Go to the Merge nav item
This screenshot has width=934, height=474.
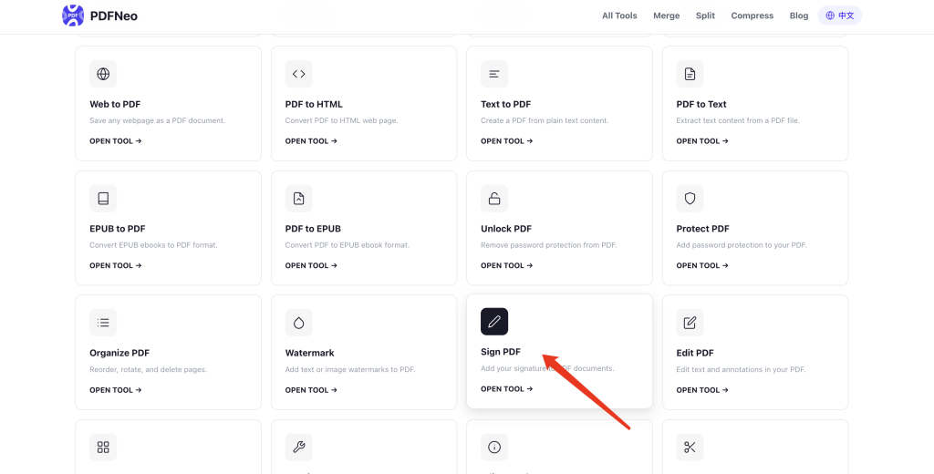(666, 15)
